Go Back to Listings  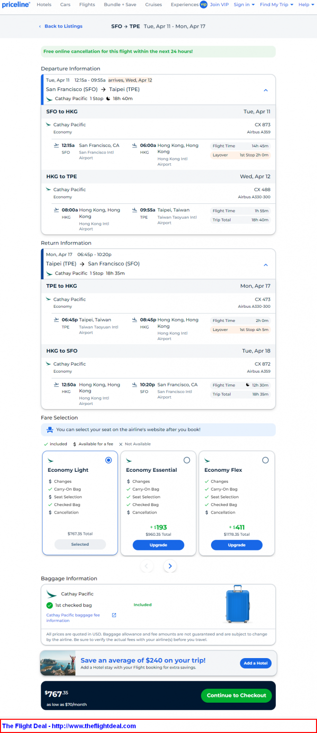(61, 26)
